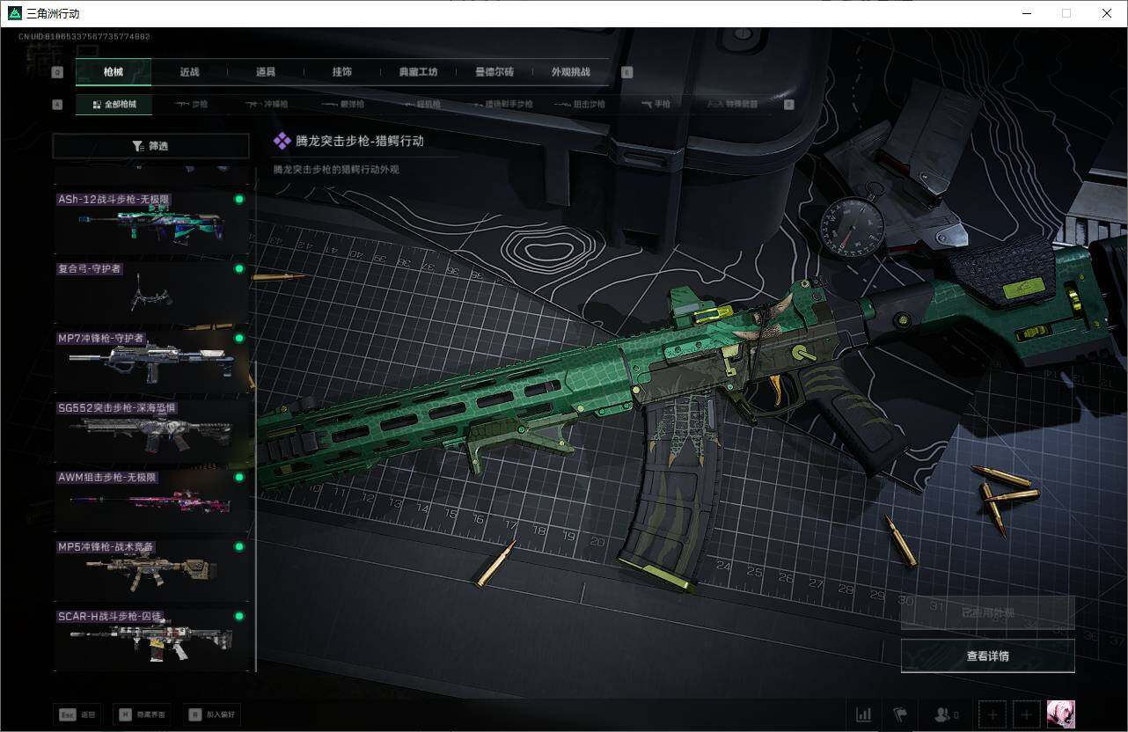Toggle green indicator on AWM狙击步枪-无极限
1128x732 pixels.
tap(238, 477)
